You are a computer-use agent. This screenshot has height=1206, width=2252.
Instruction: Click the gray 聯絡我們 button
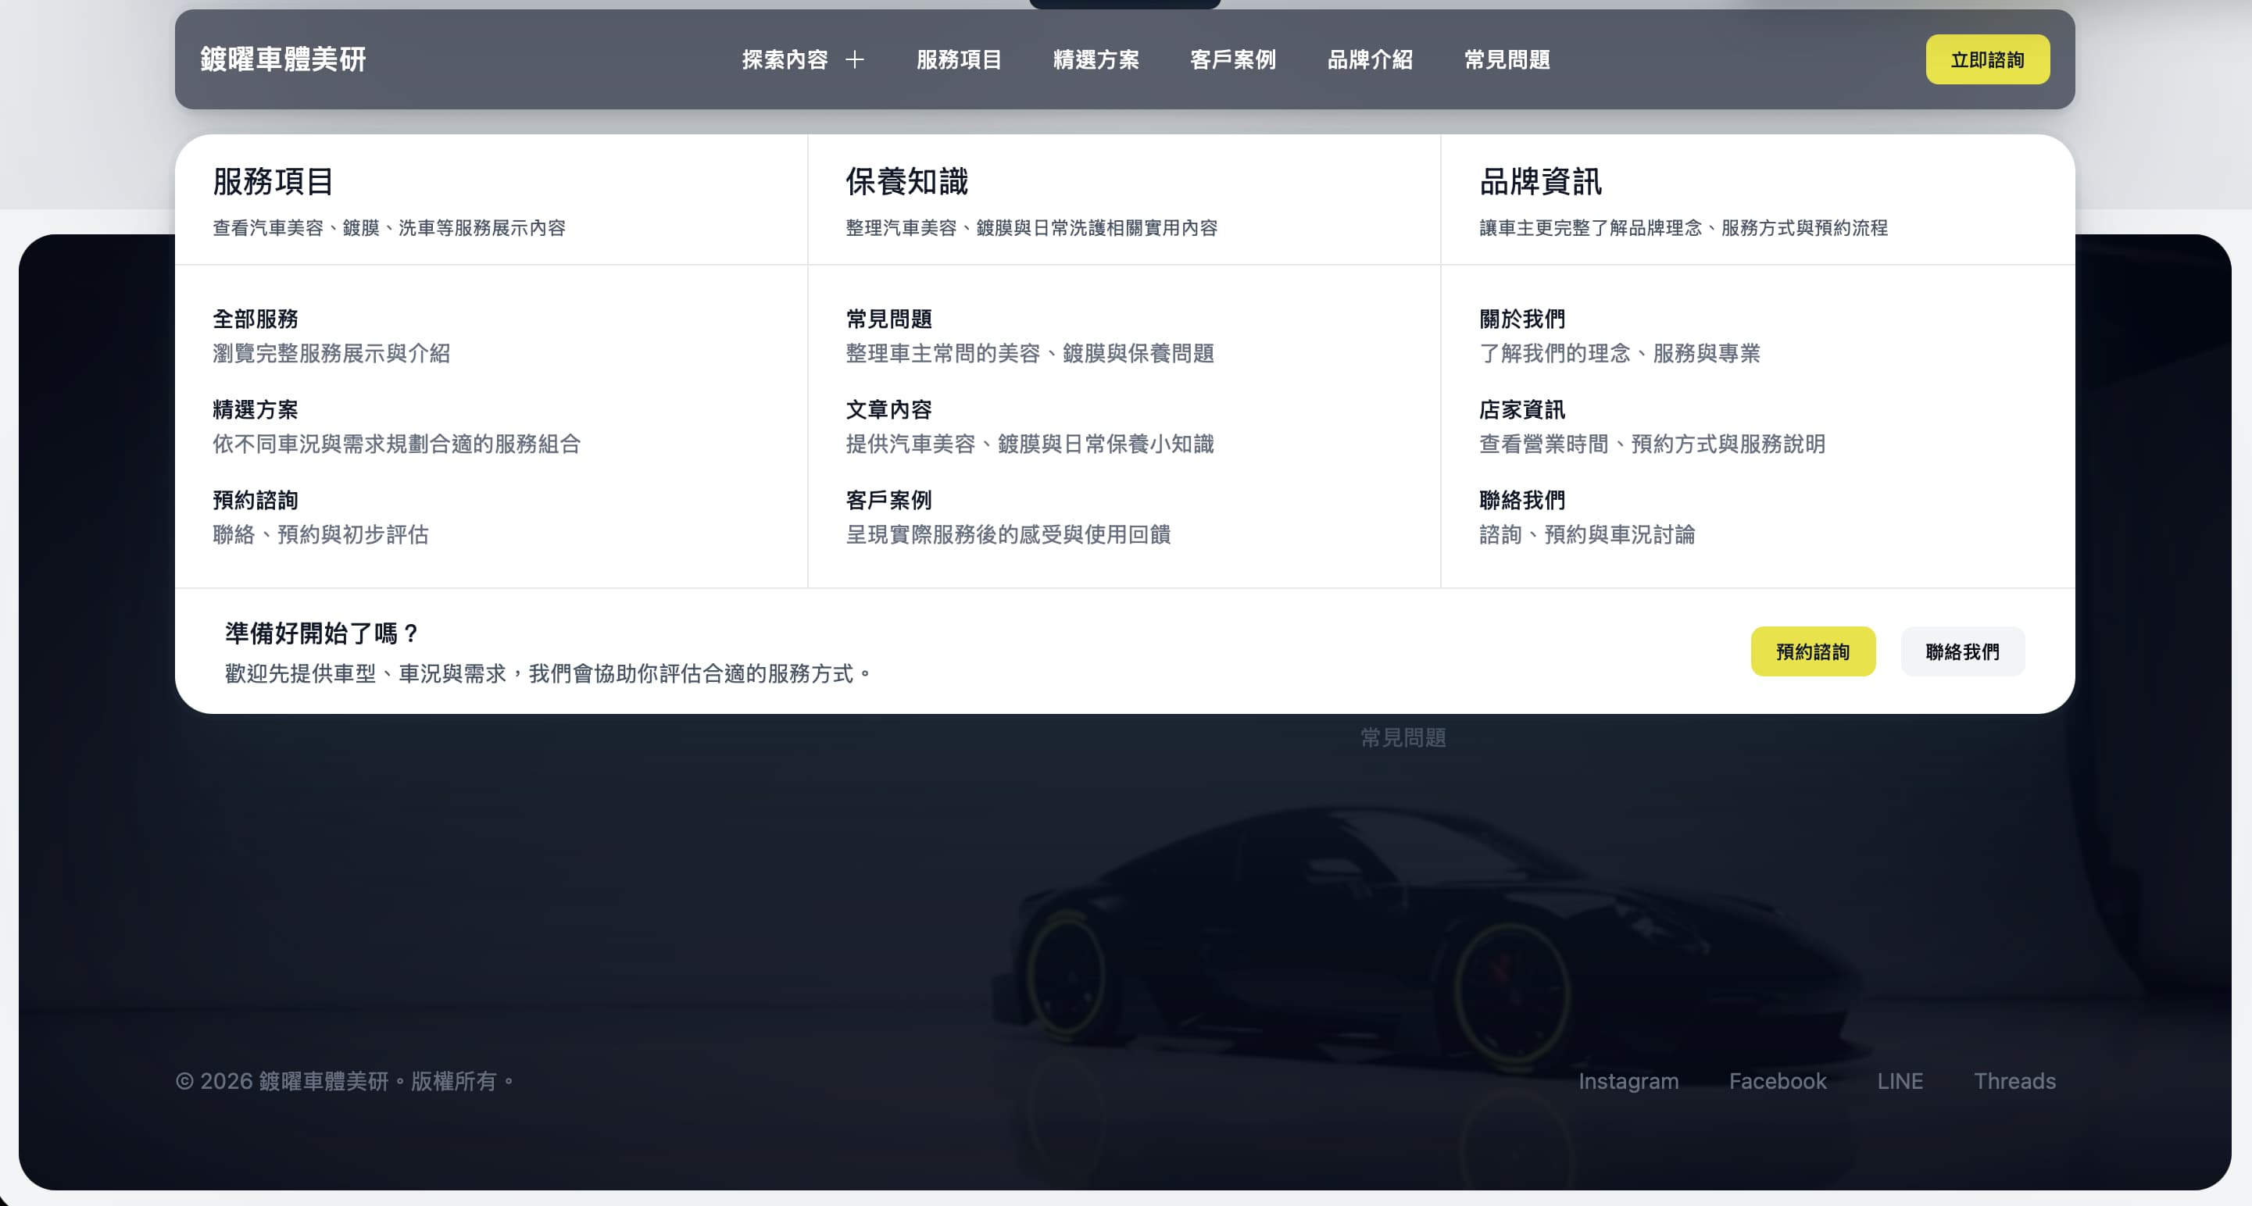tap(1963, 651)
